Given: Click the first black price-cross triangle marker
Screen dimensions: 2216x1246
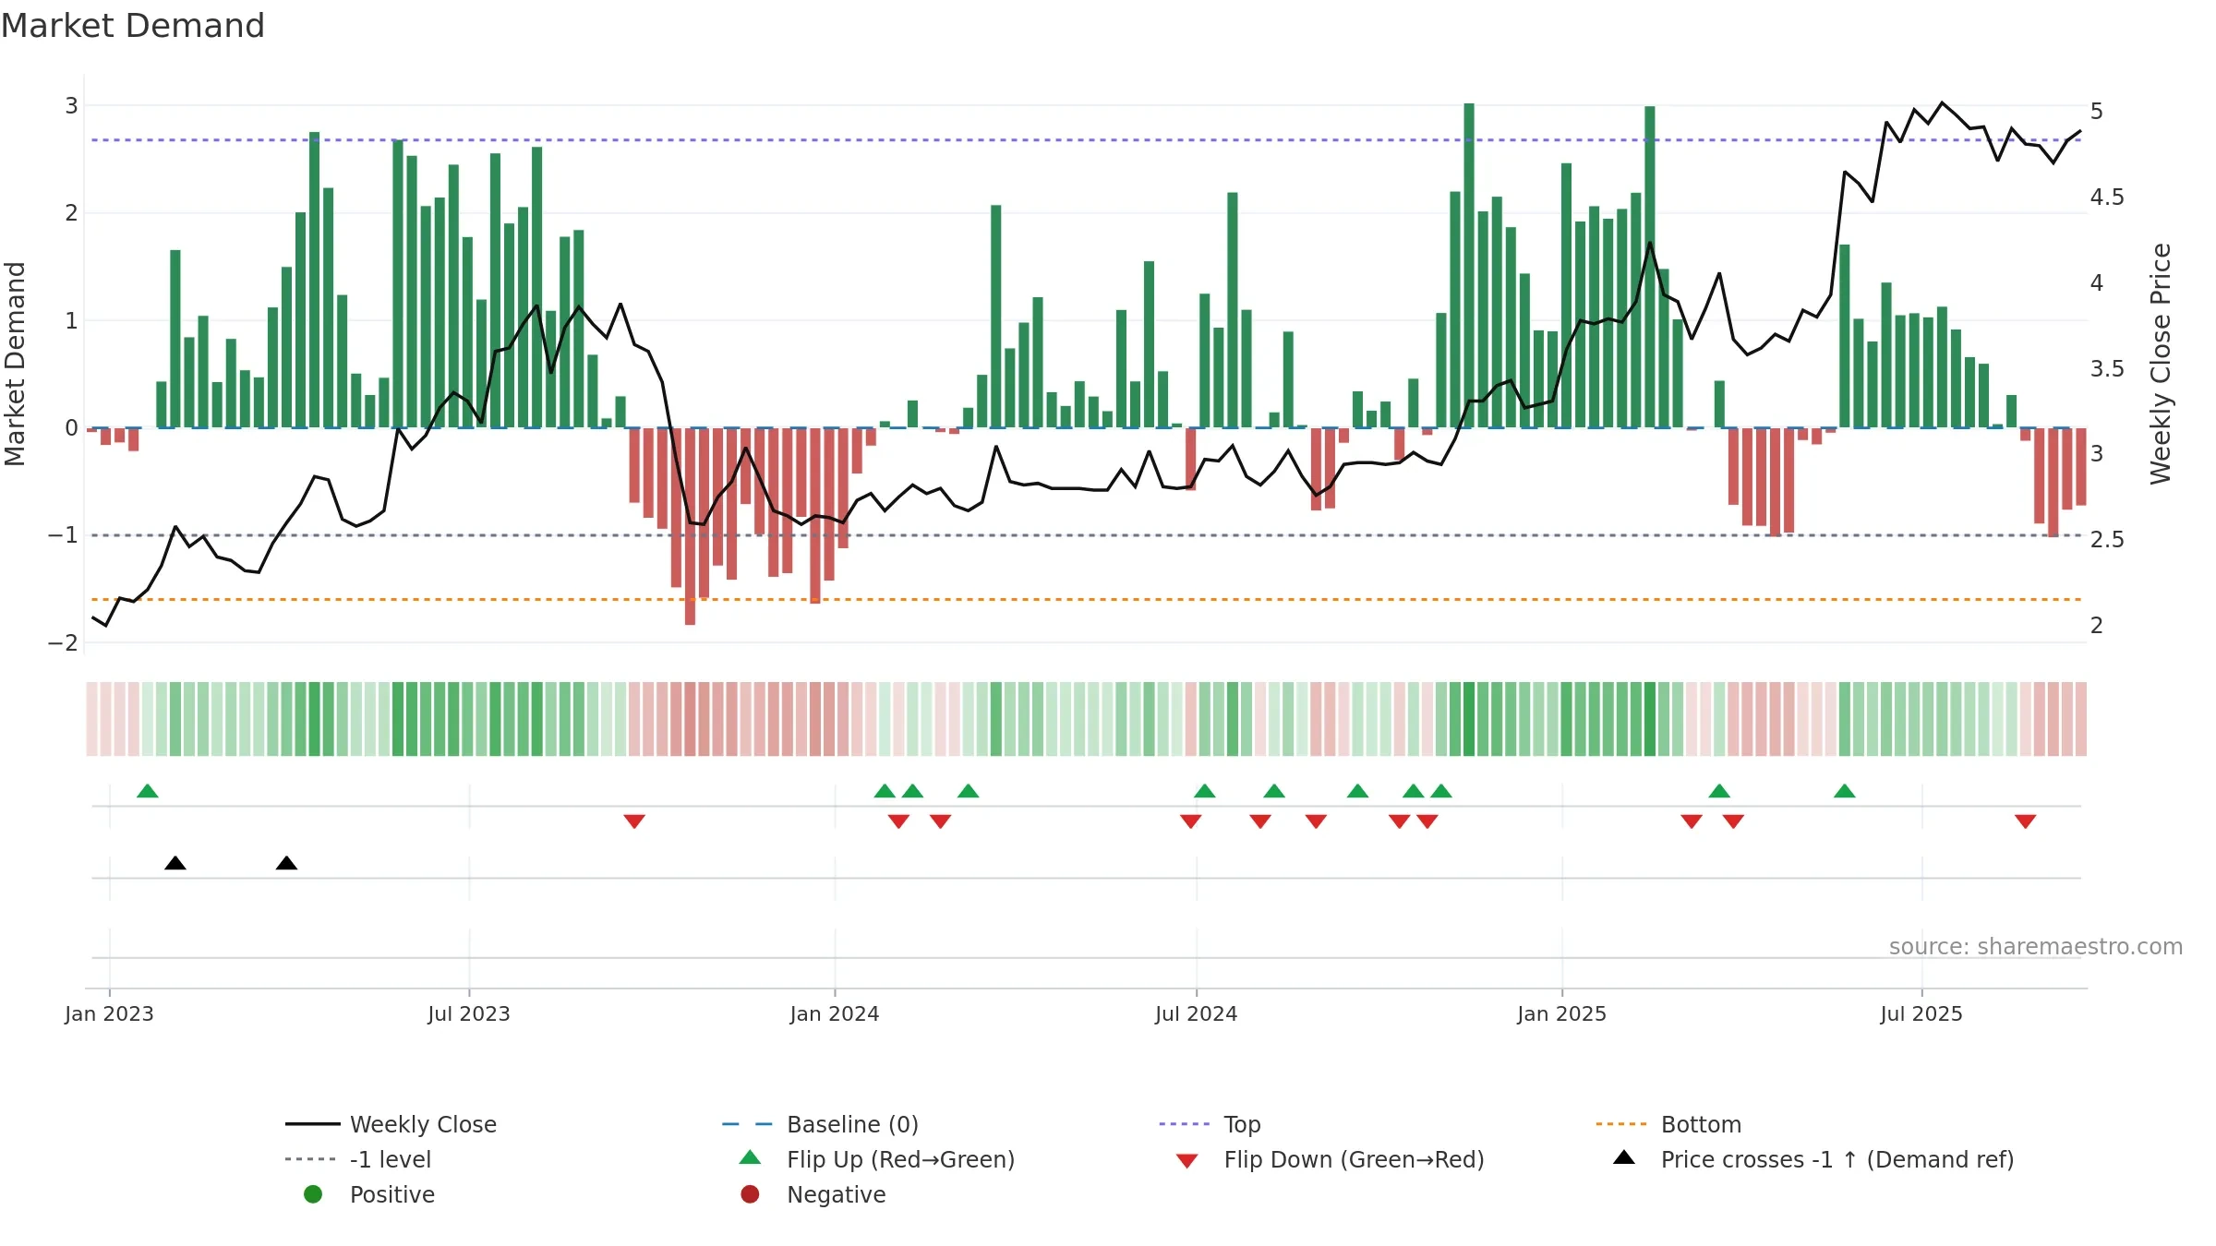Looking at the screenshot, I should (175, 863).
